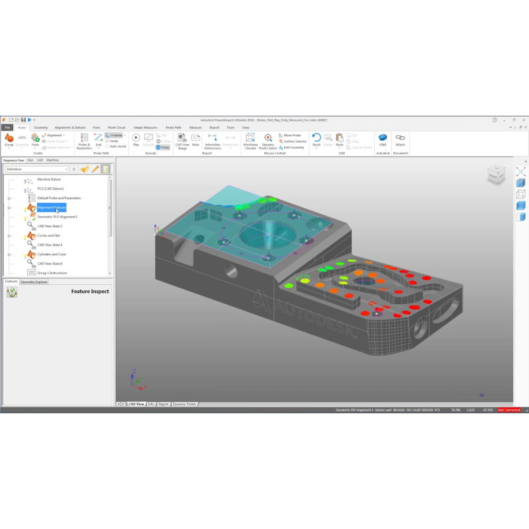The width and height of the screenshot is (529, 529).
Task: Click the Wireframe Checker icon
Action: click(250, 140)
